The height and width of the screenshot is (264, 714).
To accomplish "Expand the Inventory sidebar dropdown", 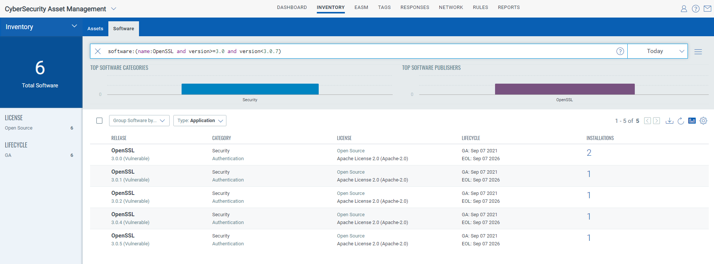I will point(74,26).
